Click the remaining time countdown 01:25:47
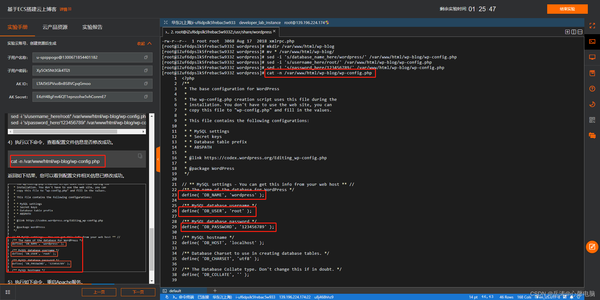Screen dimensions: 600x300 tap(482, 9)
